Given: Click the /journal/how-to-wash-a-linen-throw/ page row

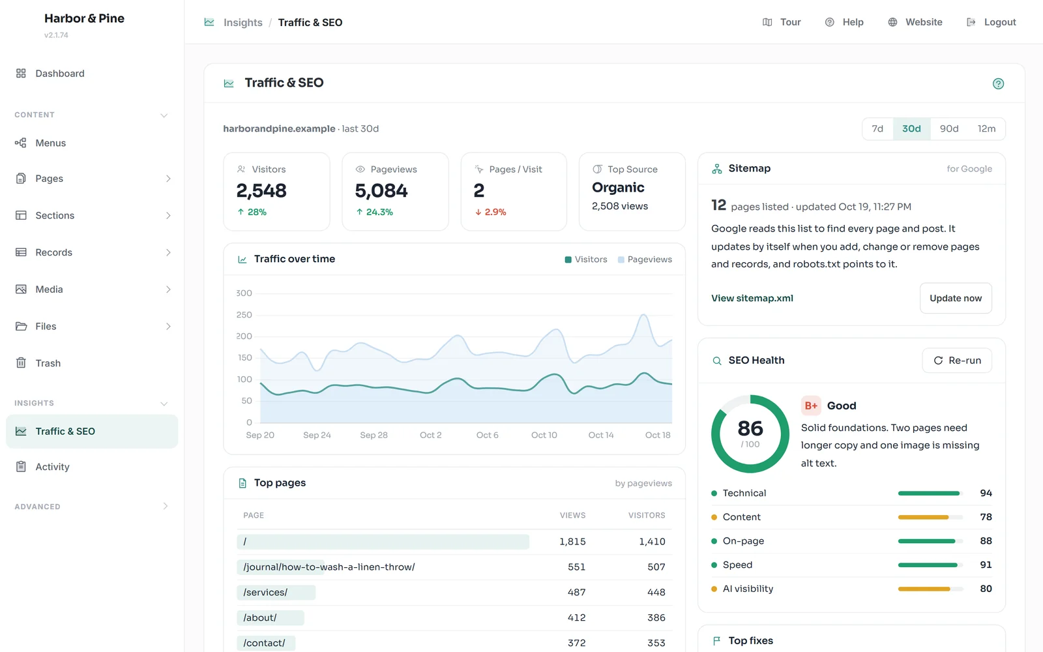Looking at the screenshot, I should pos(454,567).
